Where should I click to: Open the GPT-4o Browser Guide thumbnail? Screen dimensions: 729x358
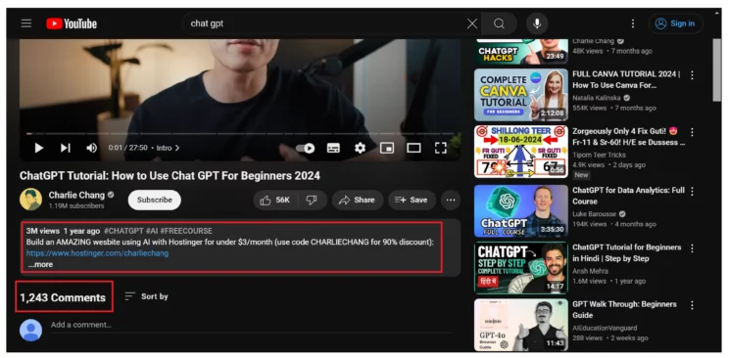(521, 325)
